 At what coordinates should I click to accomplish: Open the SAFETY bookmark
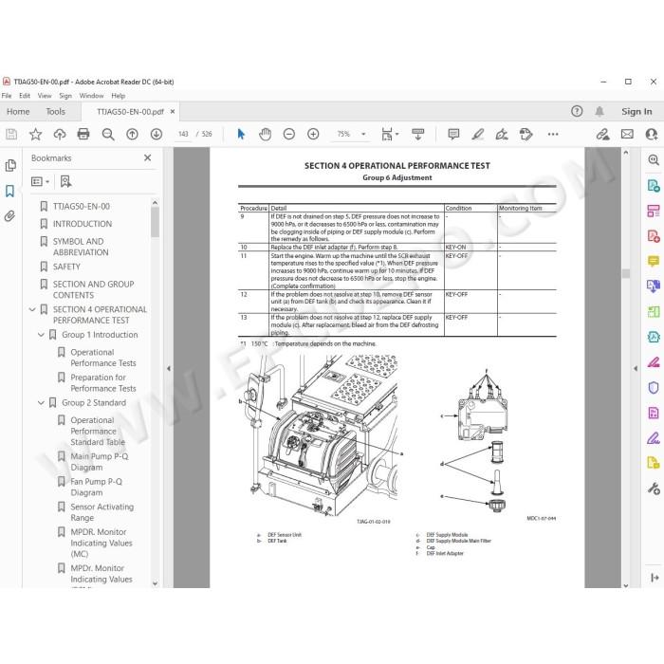pyautogui.click(x=66, y=267)
